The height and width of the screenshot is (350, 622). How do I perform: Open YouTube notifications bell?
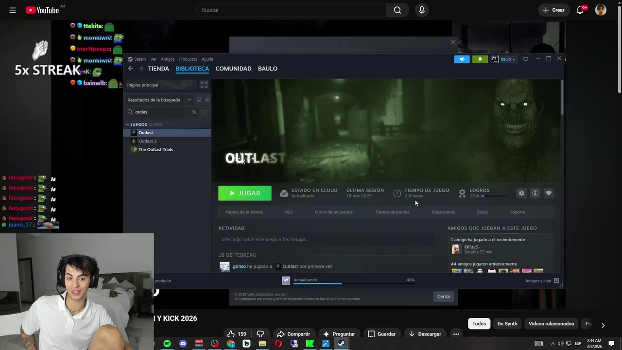tap(580, 10)
